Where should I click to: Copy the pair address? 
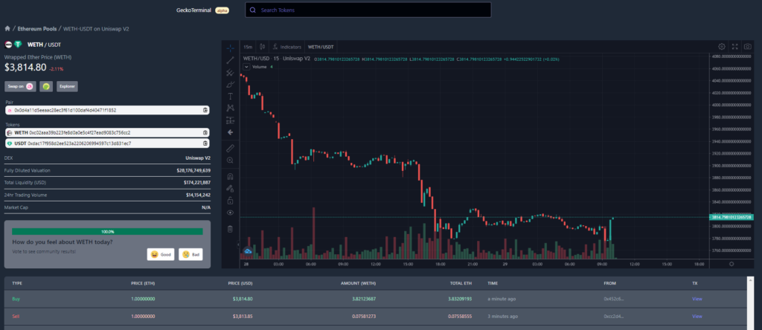pyautogui.click(x=205, y=110)
